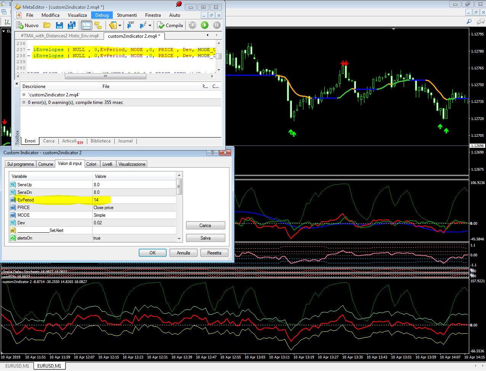Click the code editor horizontal scrollbar
This screenshot has width=486, height=371.
coord(106,77)
